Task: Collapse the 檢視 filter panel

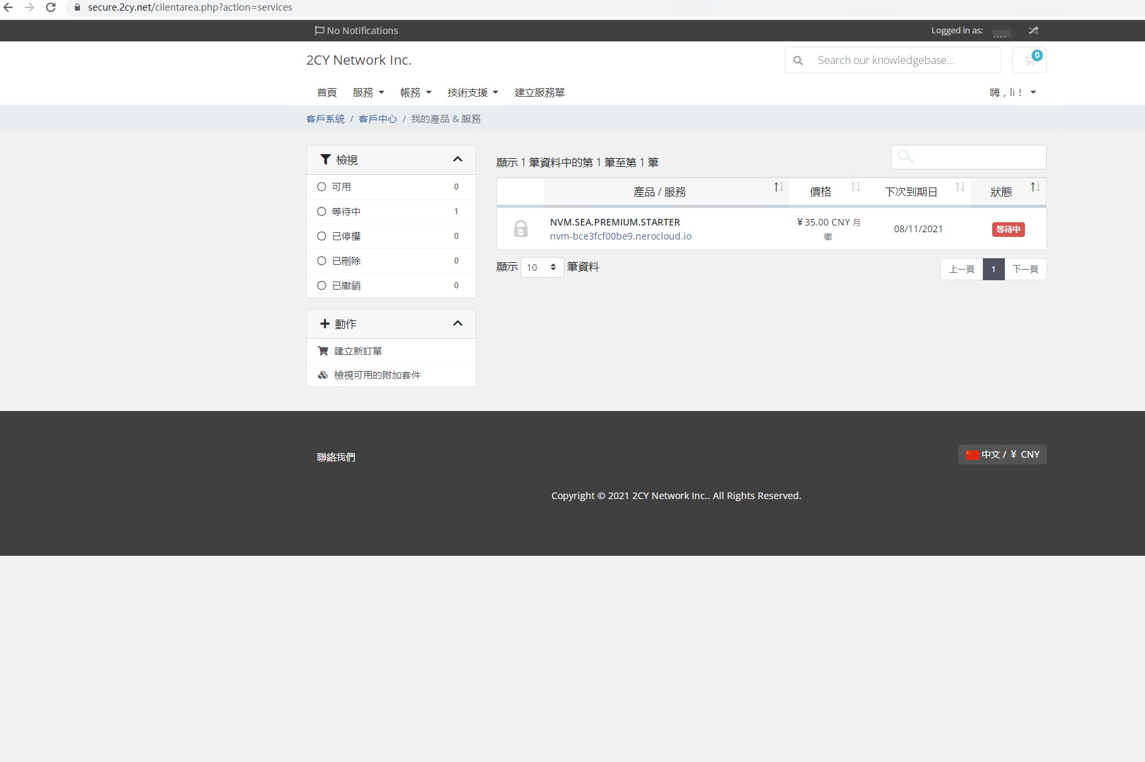Action: 458,159
